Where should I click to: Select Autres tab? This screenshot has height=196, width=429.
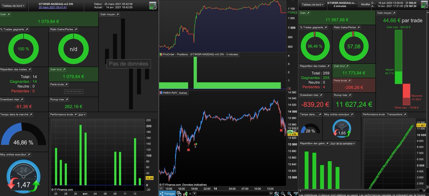coord(183,93)
